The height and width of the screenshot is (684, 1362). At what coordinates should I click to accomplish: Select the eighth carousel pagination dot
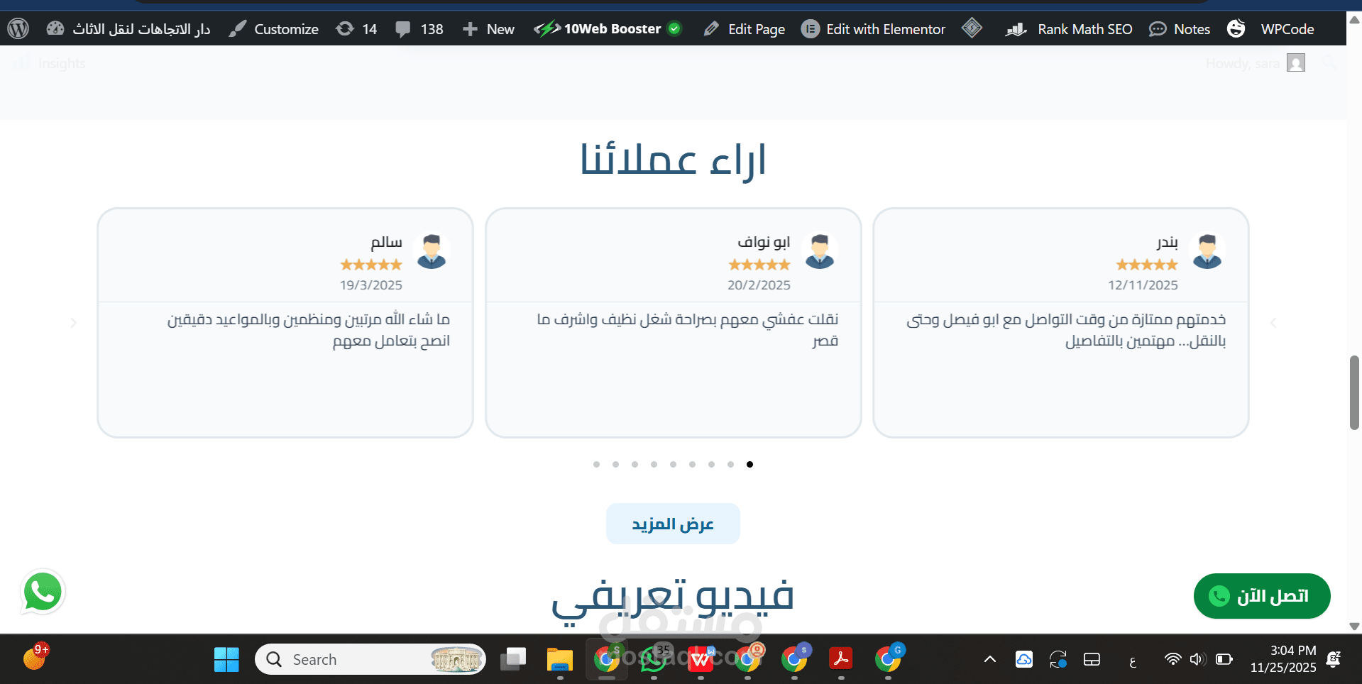730,465
